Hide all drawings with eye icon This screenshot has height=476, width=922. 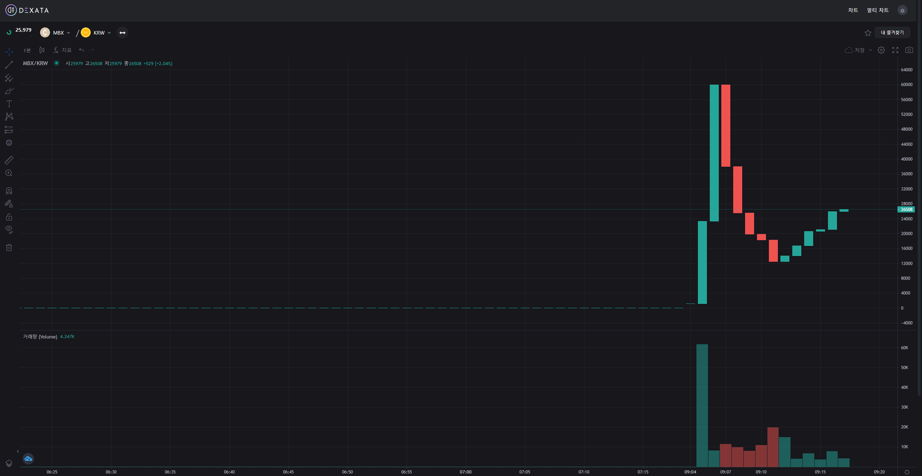click(9, 229)
